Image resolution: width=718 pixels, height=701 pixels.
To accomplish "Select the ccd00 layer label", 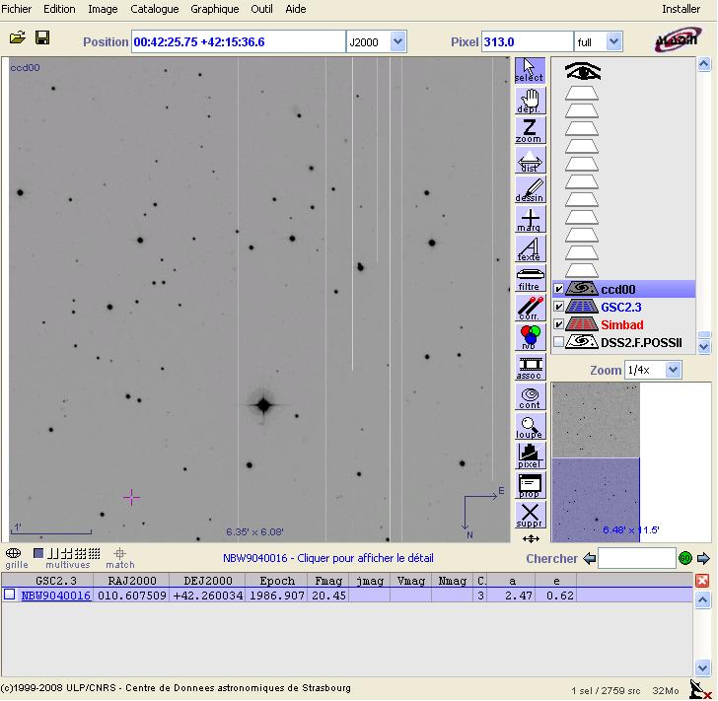I will click(x=618, y=290).
